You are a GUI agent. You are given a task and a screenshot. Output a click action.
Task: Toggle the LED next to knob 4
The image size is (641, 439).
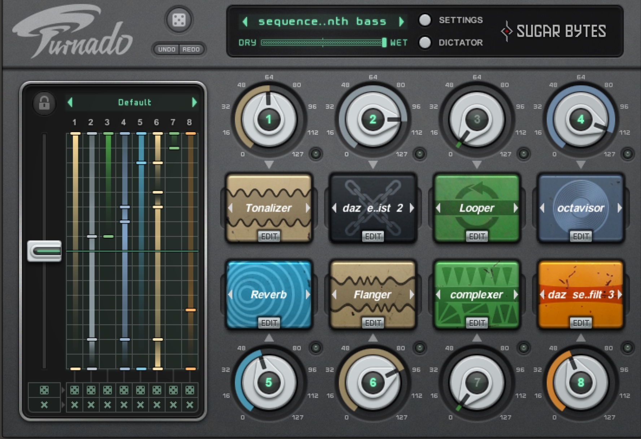(628, 154)
